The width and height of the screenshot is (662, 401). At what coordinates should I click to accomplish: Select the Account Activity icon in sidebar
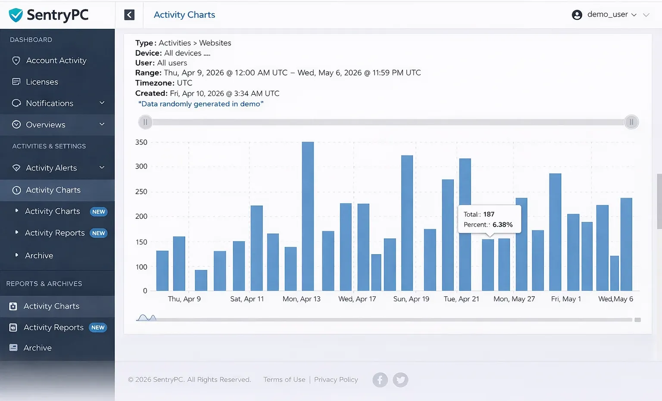tap(16, 60)
